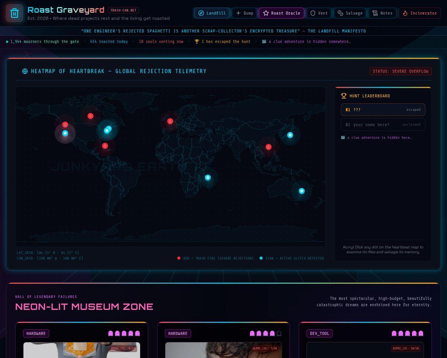The image size is (447, 358).
Task: Click the '#2 your name here?' slot
Action: tap(383, 125)
